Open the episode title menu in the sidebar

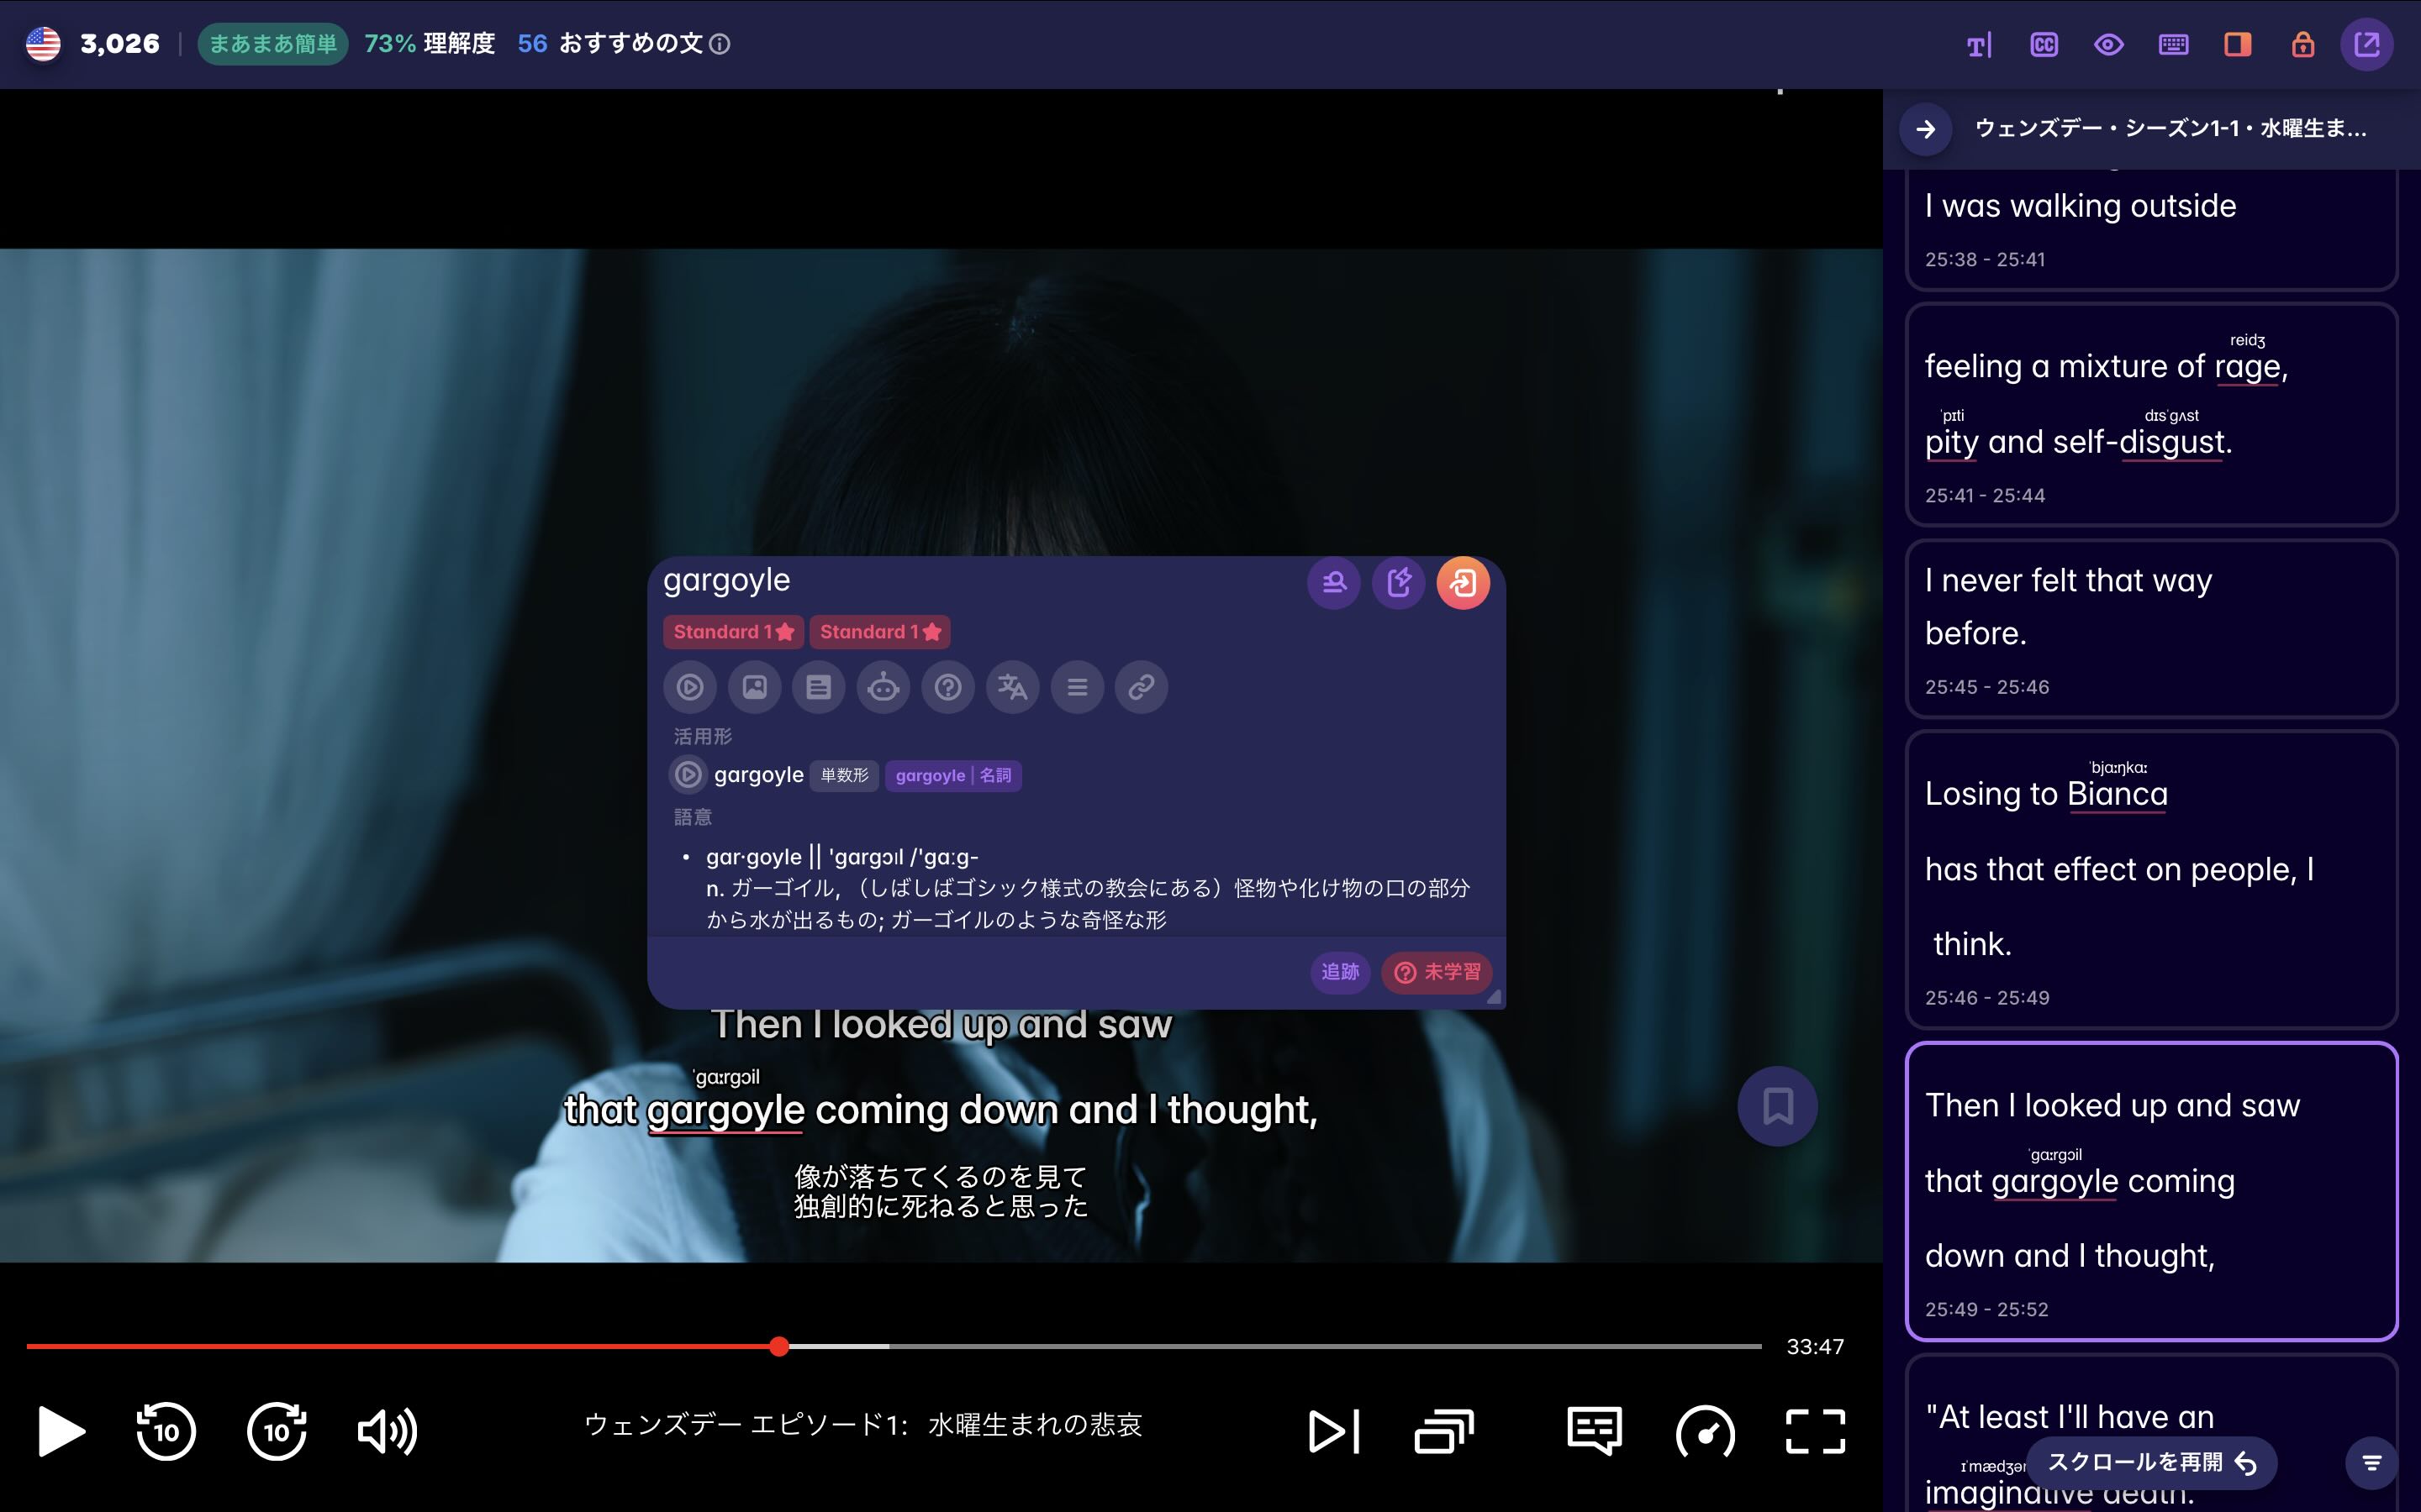coord(2170,129)
